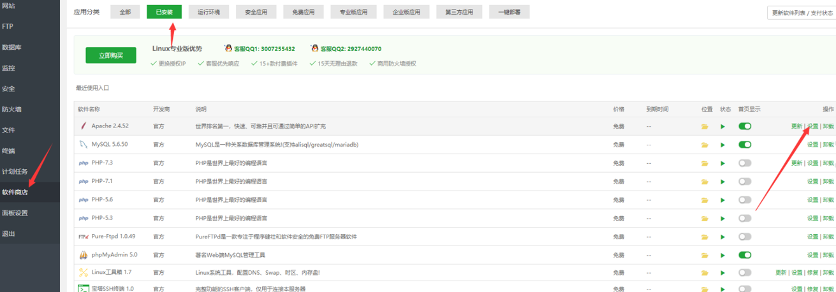The width and height of the screenshot is (836, 292).
Task: Click 修复 link in the Linux工具箱 row
Action: [812, 273]
